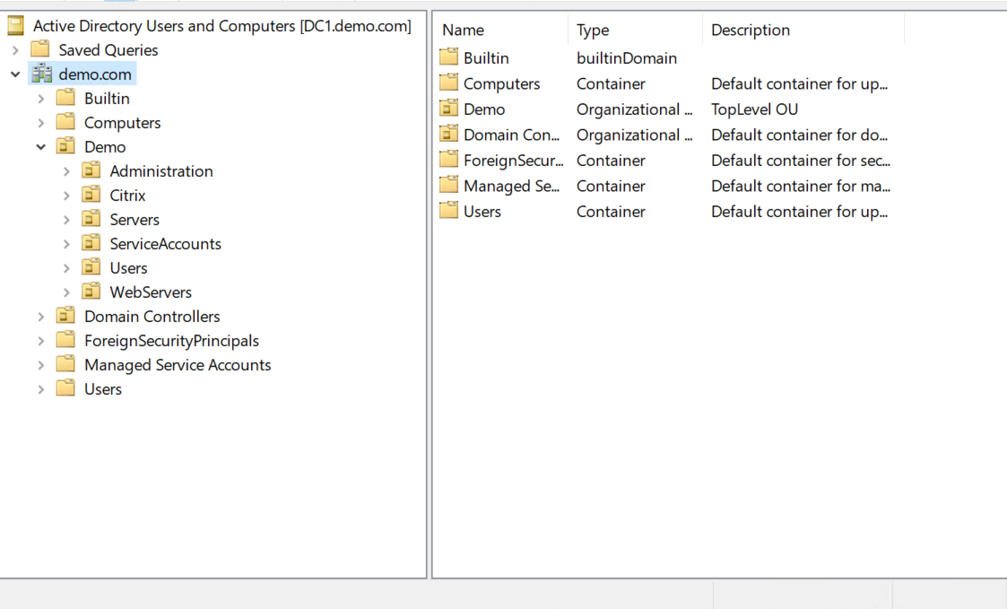Viewport: 1007px width, 609px height.
Task: Click the Saved Queries folder icon
Action: coord(40,49)
